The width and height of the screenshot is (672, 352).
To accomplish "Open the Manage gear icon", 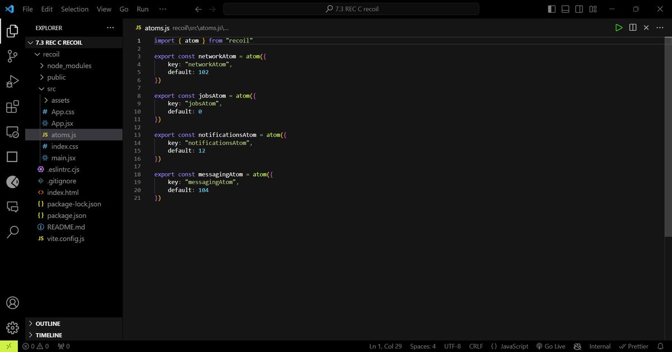I will pos(12,328).
